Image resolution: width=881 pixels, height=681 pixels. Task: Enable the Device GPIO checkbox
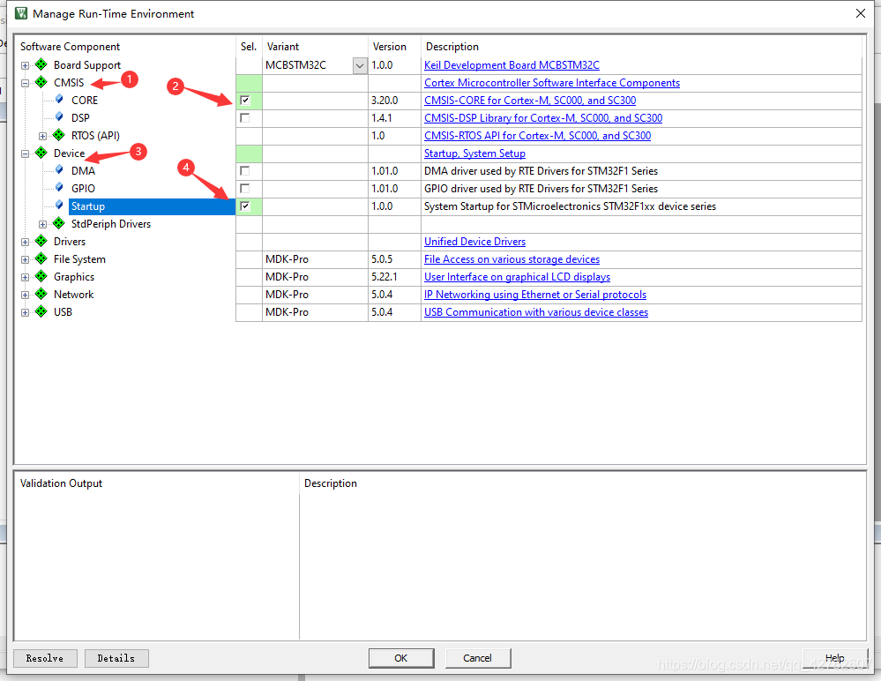coord(245,188)
